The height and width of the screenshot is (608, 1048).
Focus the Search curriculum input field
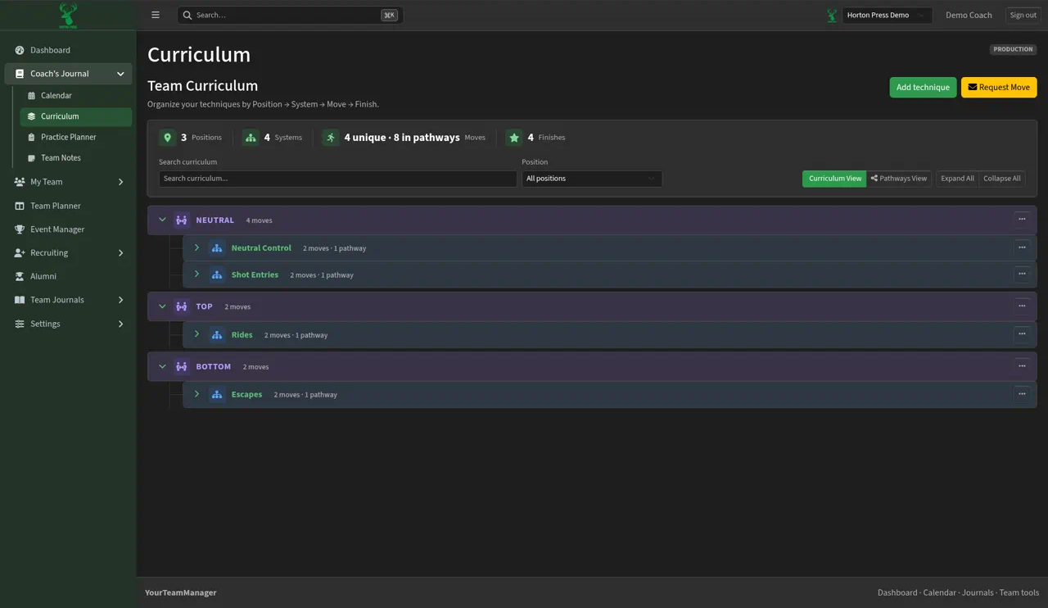(x=337, y=179)
